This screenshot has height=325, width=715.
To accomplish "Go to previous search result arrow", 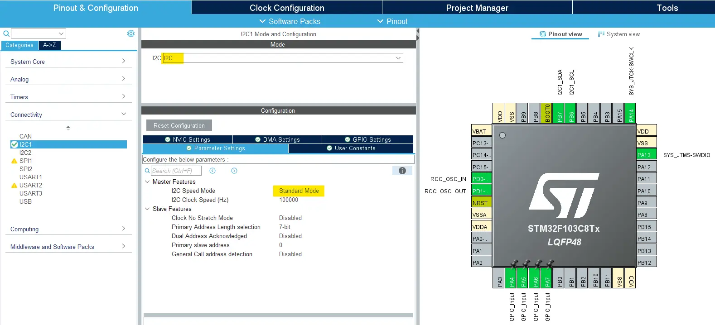I will click(x=213, y=171).
